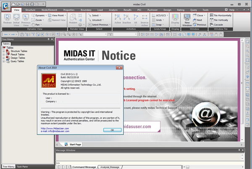Image resolution: width=252 pixels, height=169 pixels.
Task: Expand Query Tables tree node
Action: coord(3,61)
